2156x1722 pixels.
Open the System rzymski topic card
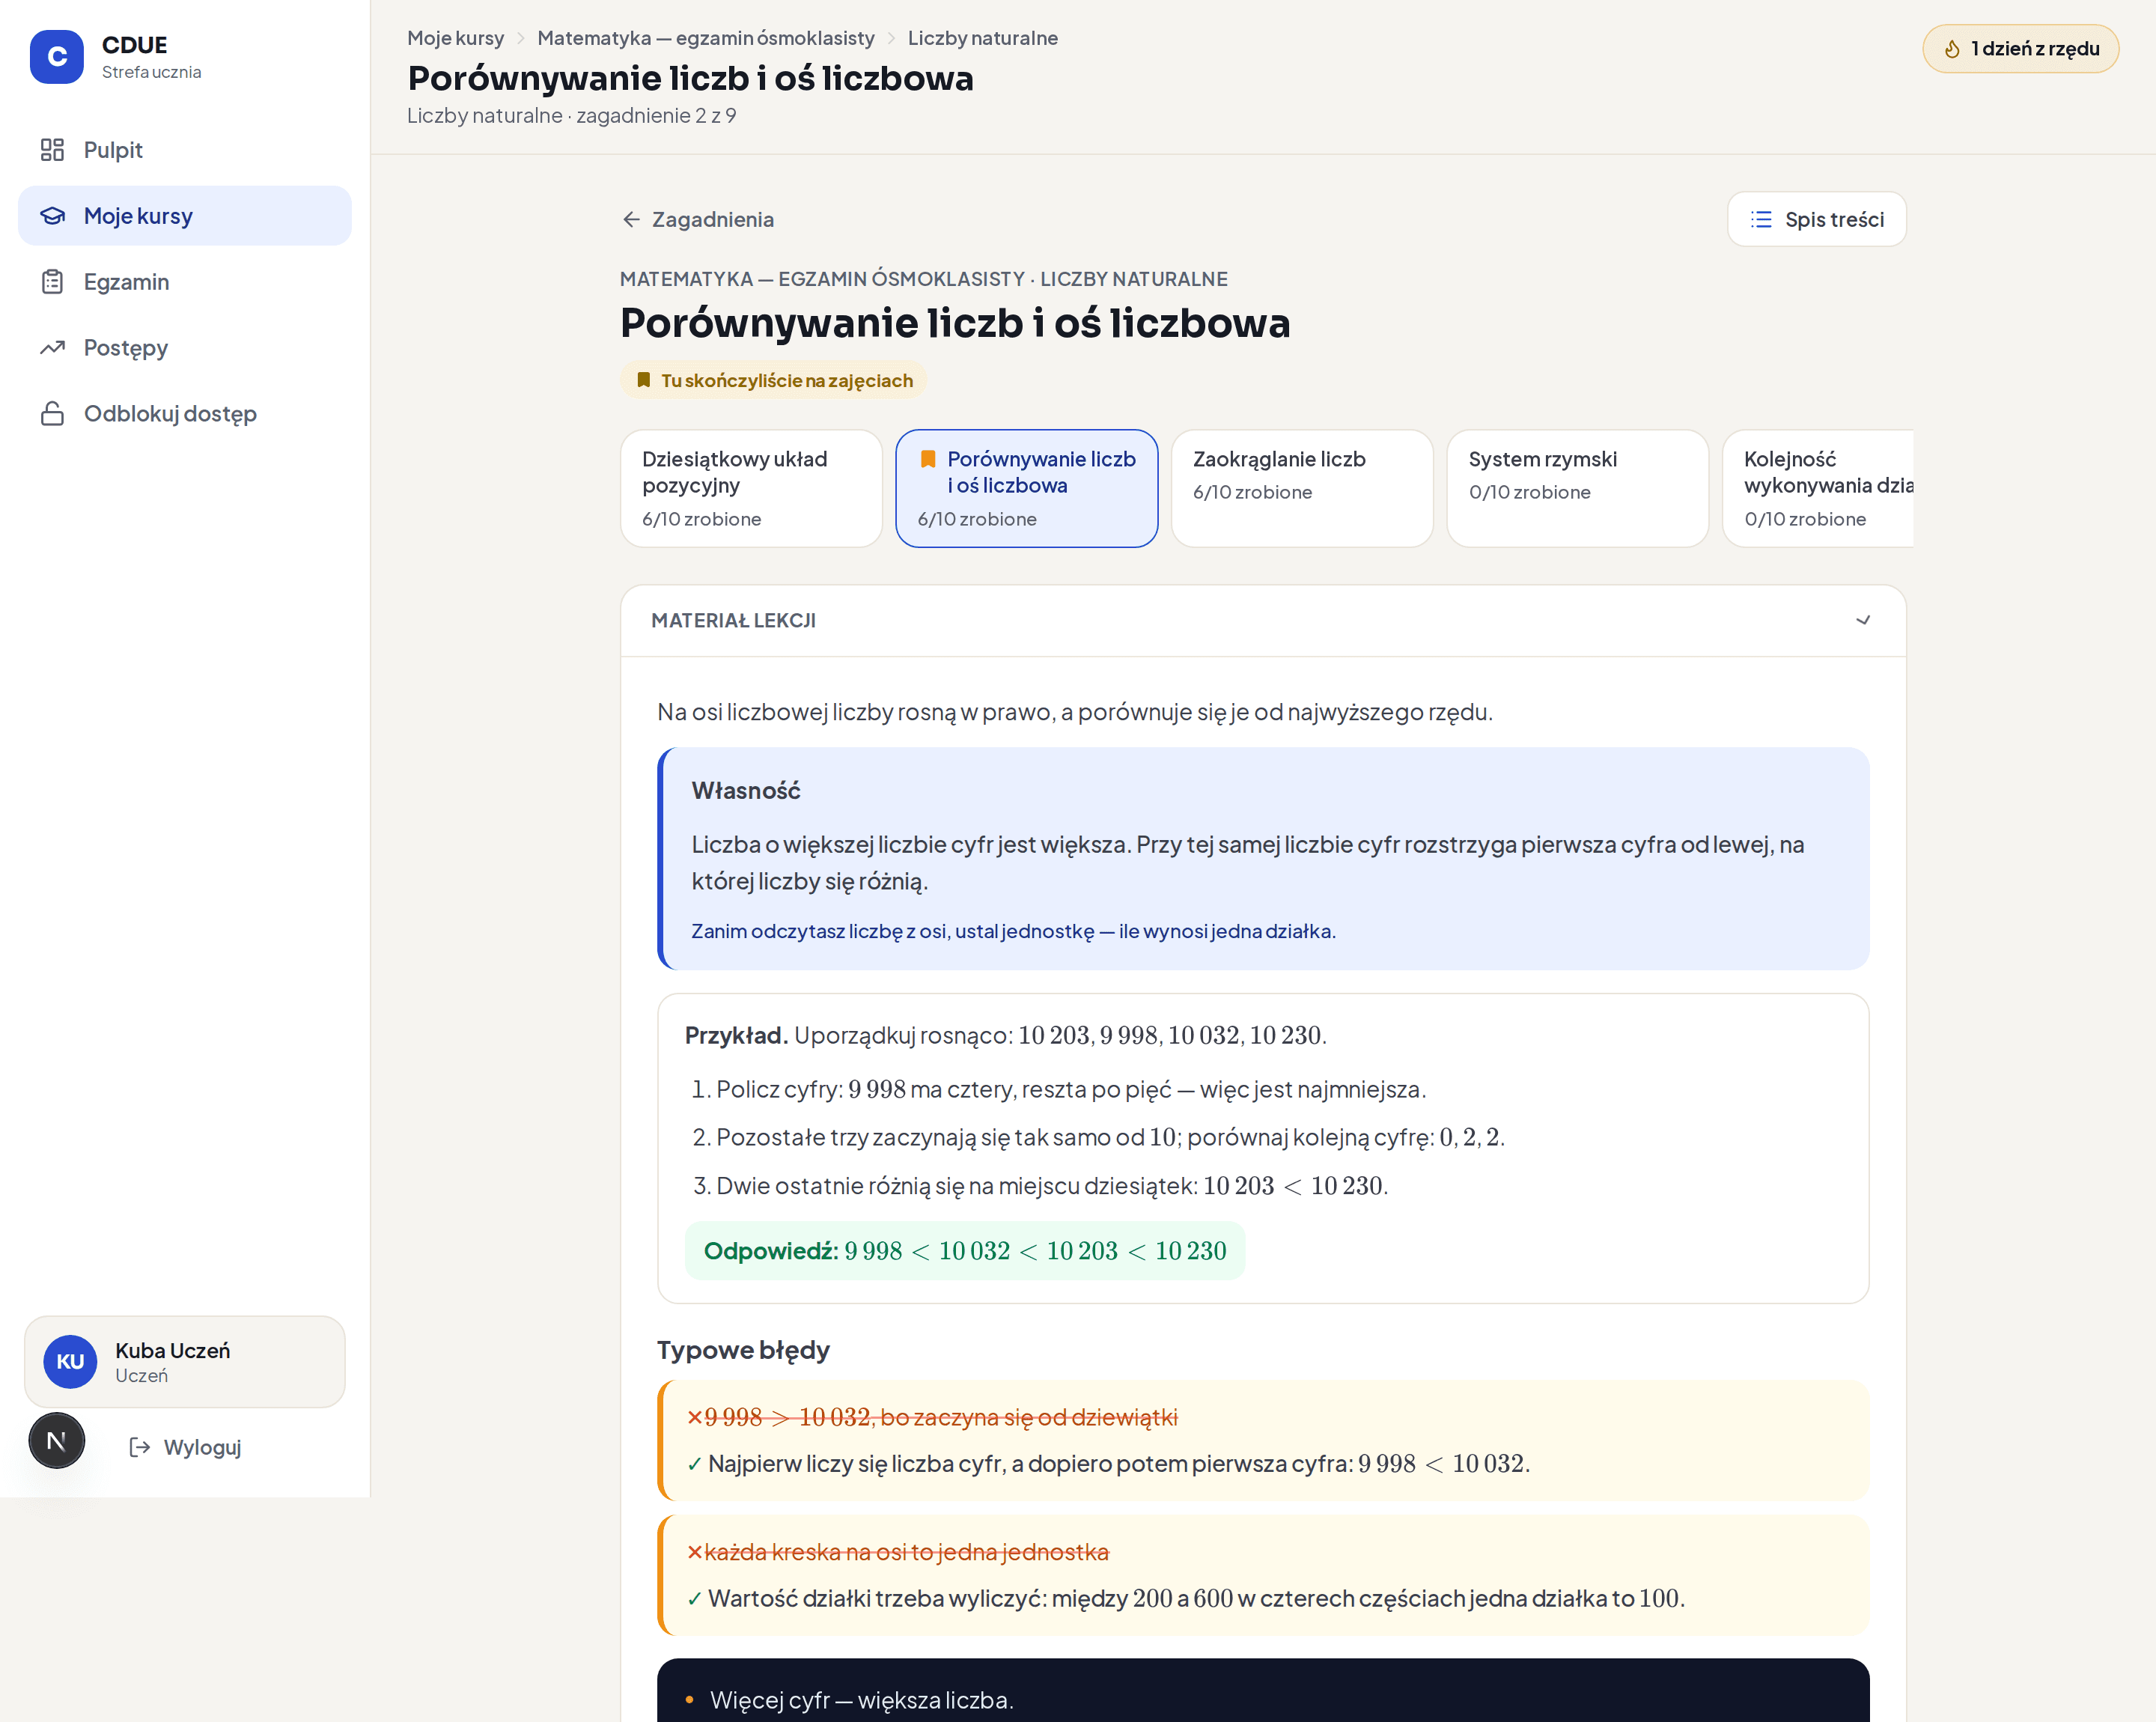(1577, 489)
